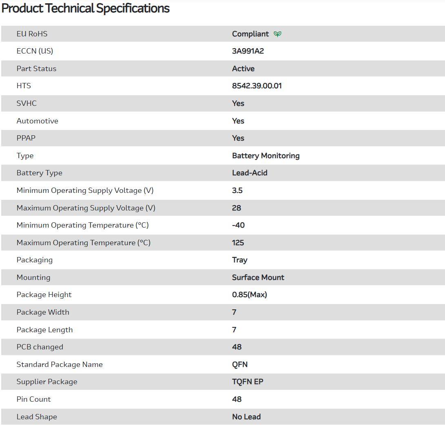The height and width of the screenshot is (425, 445).
Task: Click the Package Height value 0.85(Max)
Action: pyautogui.click(x=249, y=295)
